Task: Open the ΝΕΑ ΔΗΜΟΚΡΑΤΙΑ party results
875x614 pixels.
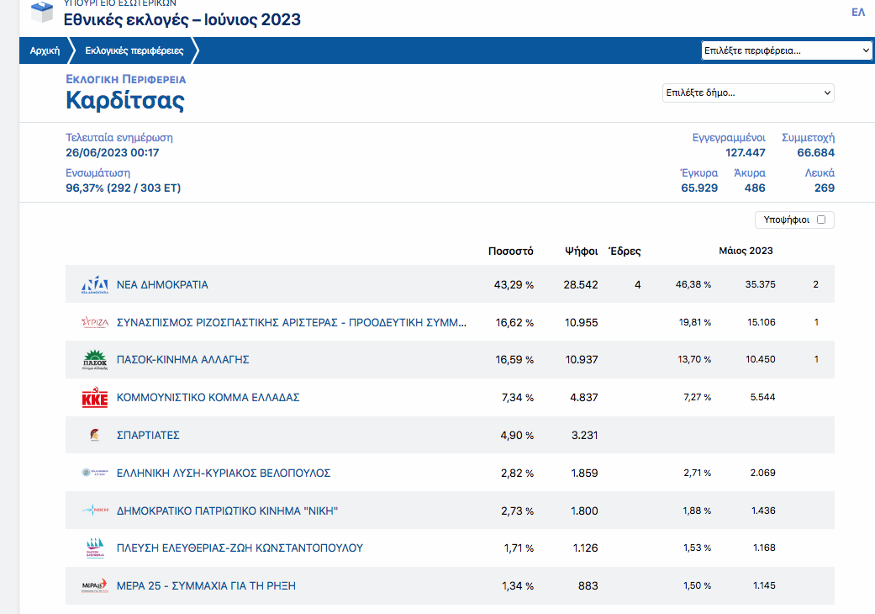Action: (x=162, y=285)
